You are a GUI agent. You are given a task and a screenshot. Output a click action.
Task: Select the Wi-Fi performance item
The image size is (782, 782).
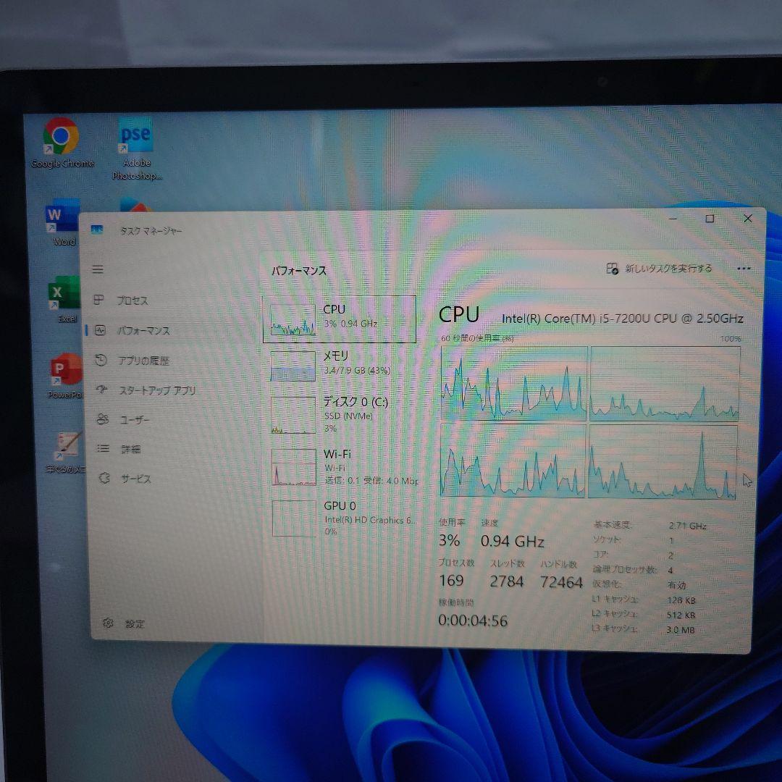click(340, 466)
